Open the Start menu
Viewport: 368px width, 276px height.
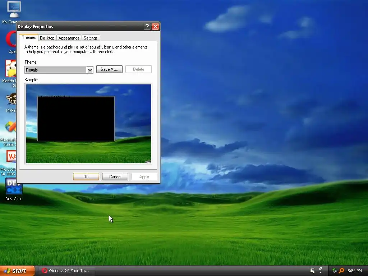coord(17,271)
